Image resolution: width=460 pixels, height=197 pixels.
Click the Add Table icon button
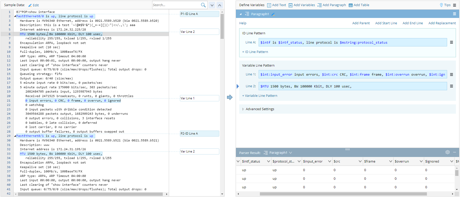(x=351, y=5)
